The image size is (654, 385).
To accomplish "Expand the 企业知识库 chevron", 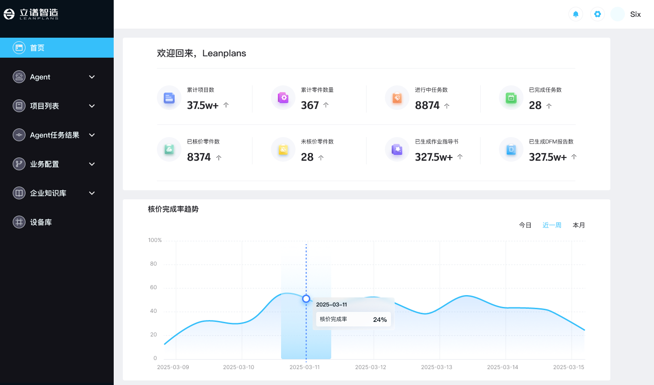I will 92,193.
